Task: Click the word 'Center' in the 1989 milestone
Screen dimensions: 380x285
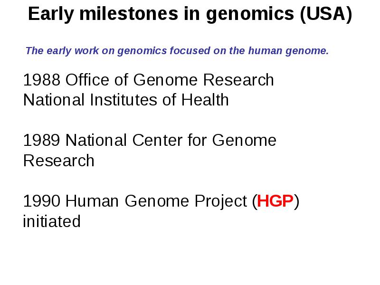Action: pos(157,140)
